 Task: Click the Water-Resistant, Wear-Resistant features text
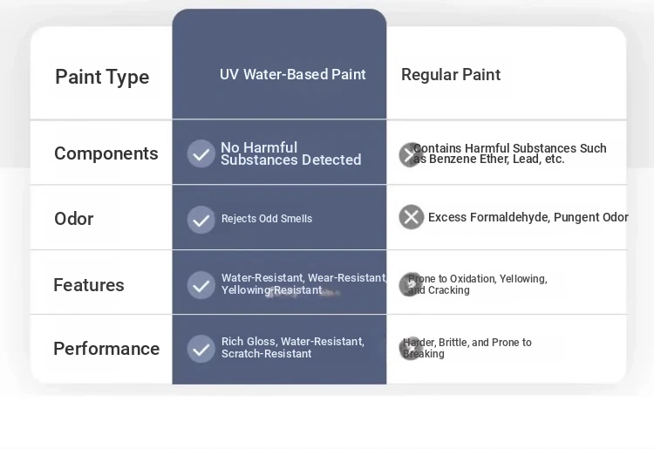tap(303, 284)
